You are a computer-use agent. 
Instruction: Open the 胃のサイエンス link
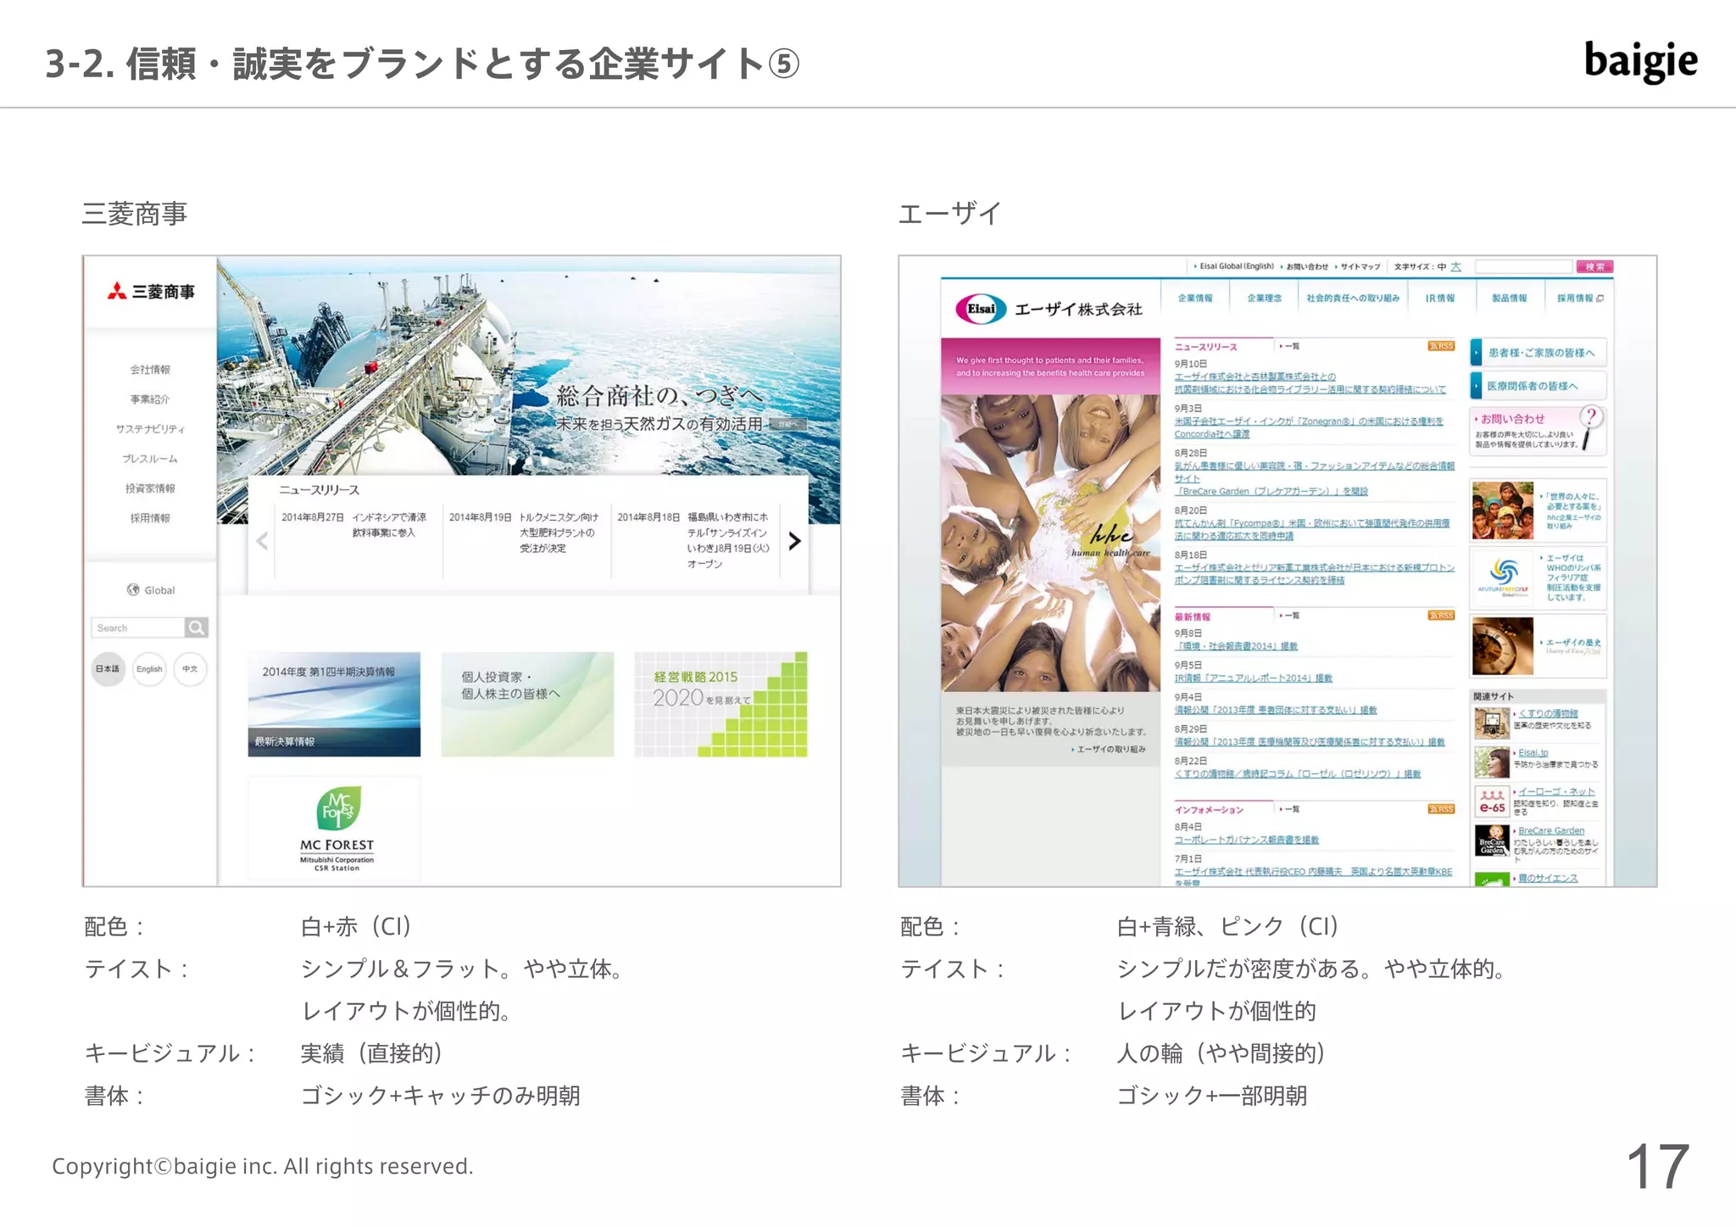(x=1548, y=878)
